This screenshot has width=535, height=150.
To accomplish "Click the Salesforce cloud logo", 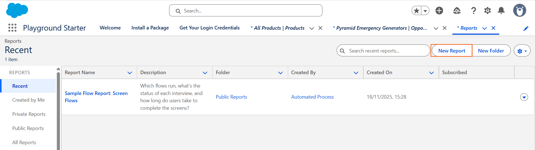I will coord(17,10).
